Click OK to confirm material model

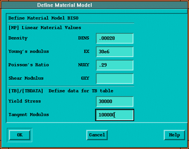coord(20,135)
